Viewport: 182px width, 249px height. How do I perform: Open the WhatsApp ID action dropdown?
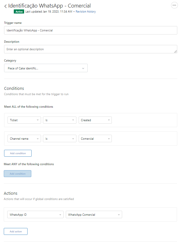pyautogui.click(x=35, y=215)
